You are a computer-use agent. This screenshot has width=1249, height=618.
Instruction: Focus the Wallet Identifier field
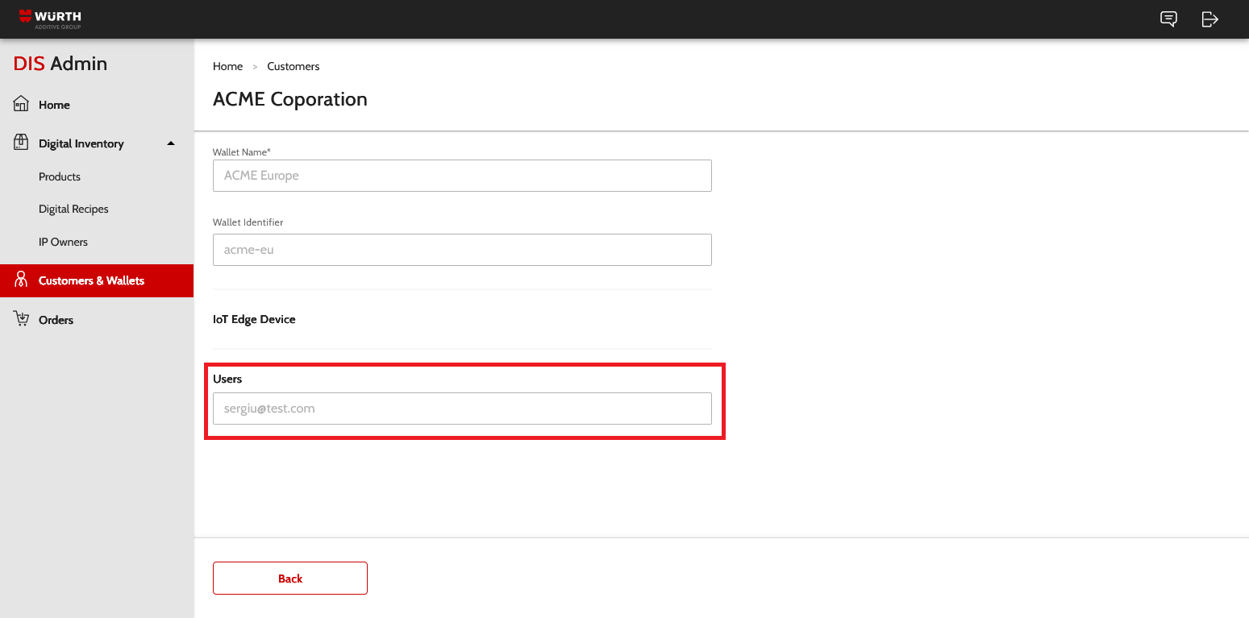point(462,250)
